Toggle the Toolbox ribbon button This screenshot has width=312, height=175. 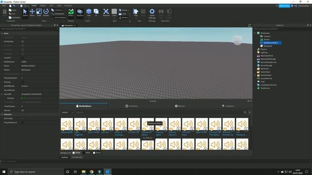[x=80, y=13]
